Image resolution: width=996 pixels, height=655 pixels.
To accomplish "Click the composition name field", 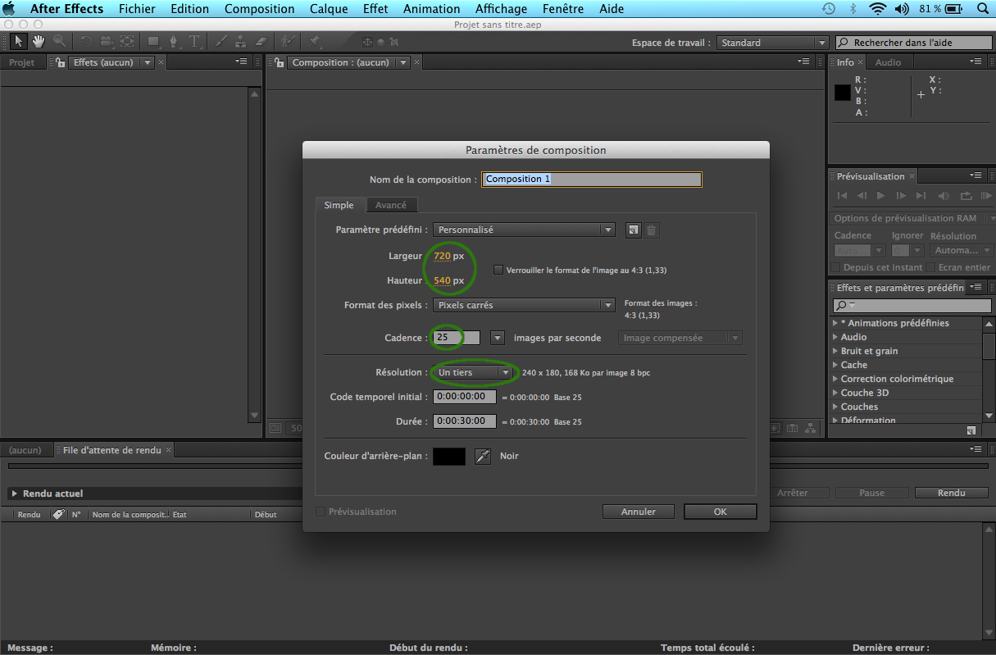I will coord(592,179).
